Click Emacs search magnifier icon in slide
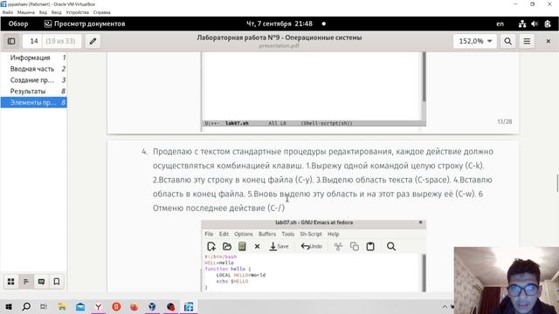The height and width of the screenshot is (314, 559). tap(391, 246)
